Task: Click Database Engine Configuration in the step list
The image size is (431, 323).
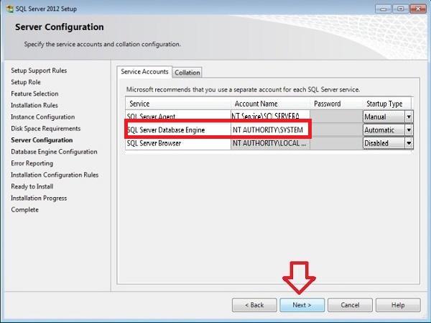Action: (54, 152)
